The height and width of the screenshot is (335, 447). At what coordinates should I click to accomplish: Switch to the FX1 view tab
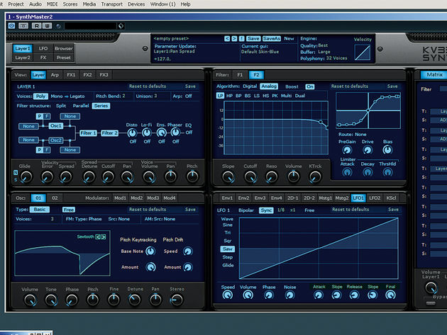click(x=71, y=75)
